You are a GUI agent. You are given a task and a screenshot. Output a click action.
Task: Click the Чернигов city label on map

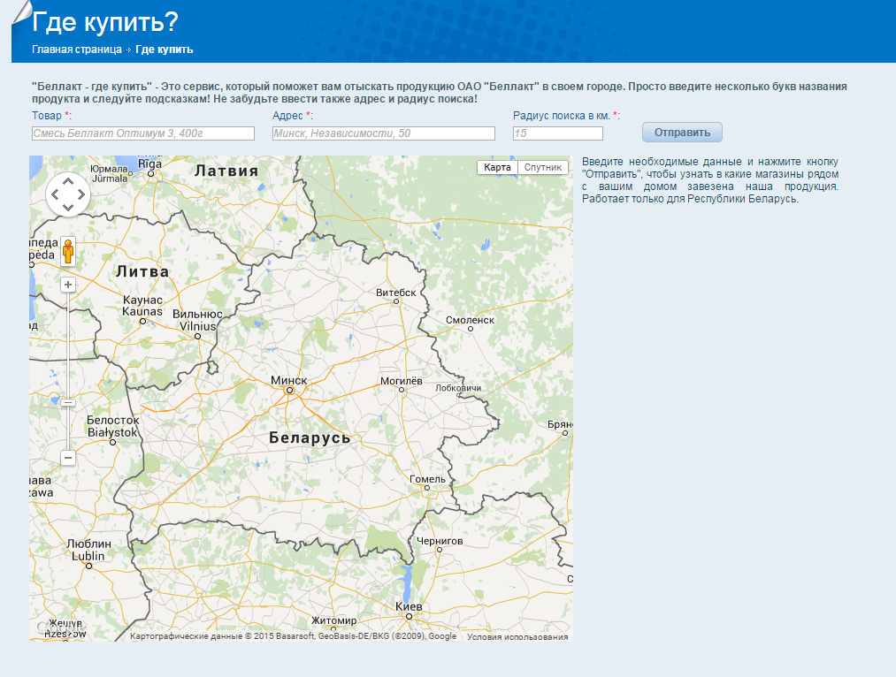440,541
